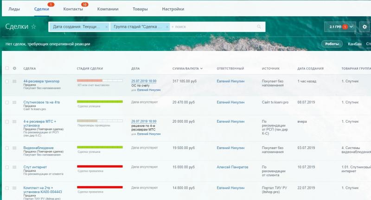371x200 pixels.
Task: Open deal Видеонаблюдение
Action: tap(38, 148)
